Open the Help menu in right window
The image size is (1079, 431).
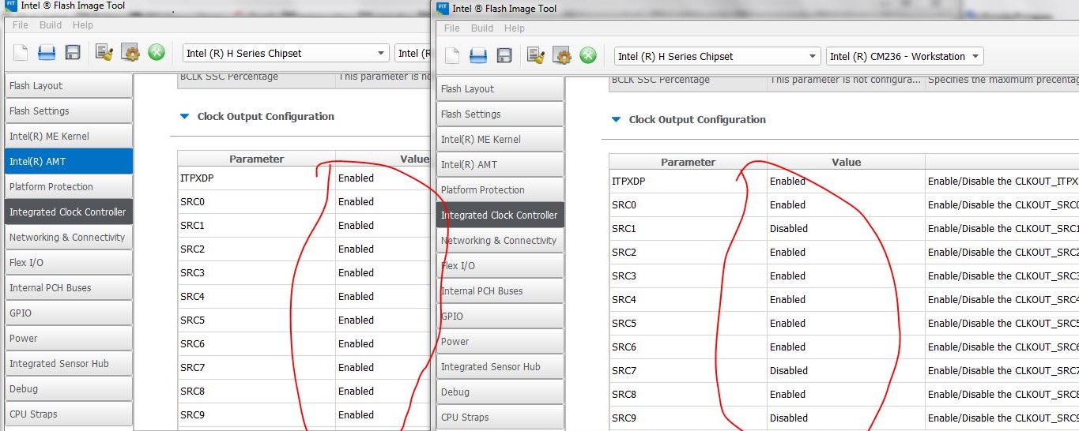click(x=515, y=28)
